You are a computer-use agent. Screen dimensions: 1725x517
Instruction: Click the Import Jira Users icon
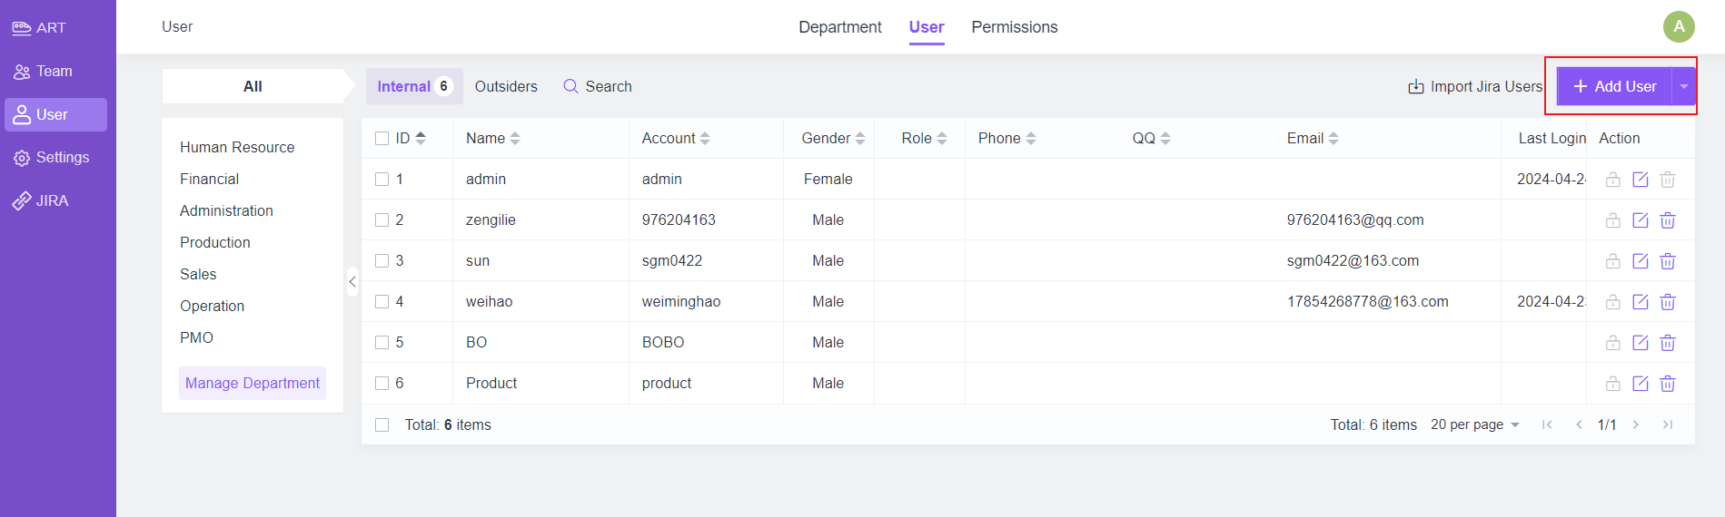(1415, 87)
